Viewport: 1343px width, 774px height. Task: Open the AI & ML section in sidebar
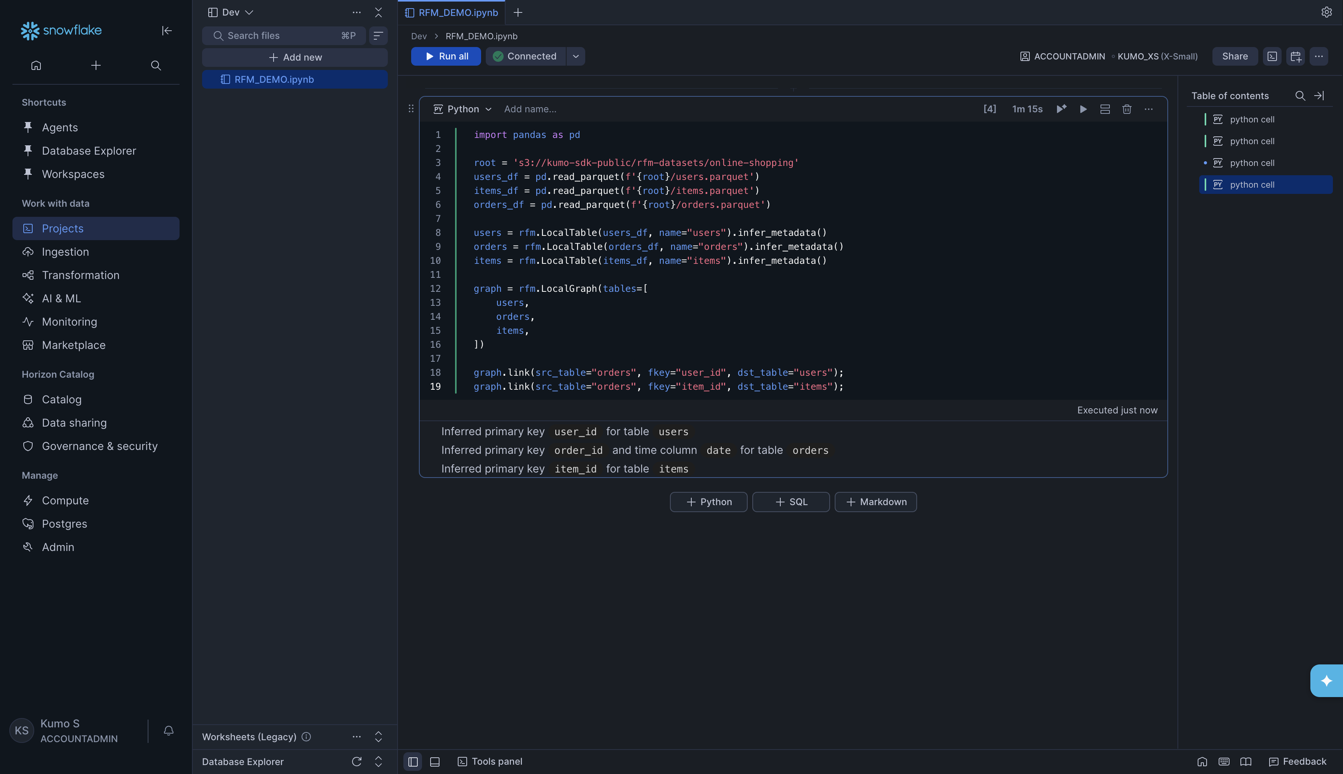click(61, 298)
